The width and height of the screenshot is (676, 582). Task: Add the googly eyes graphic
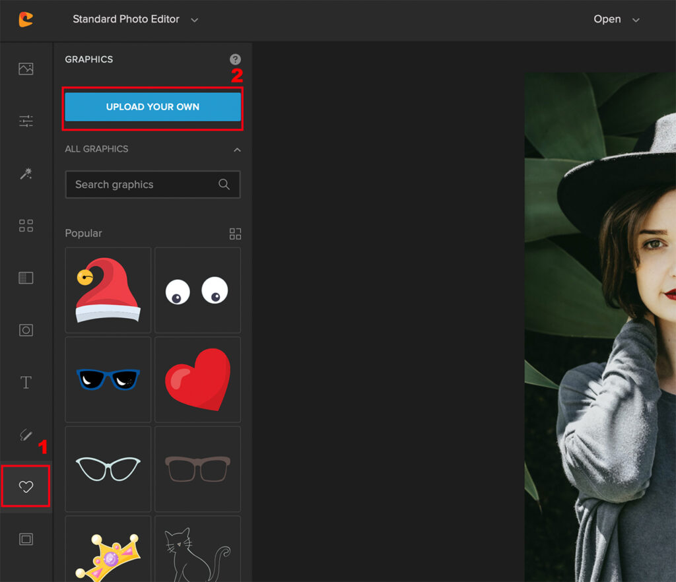click(x=197, y=290)
